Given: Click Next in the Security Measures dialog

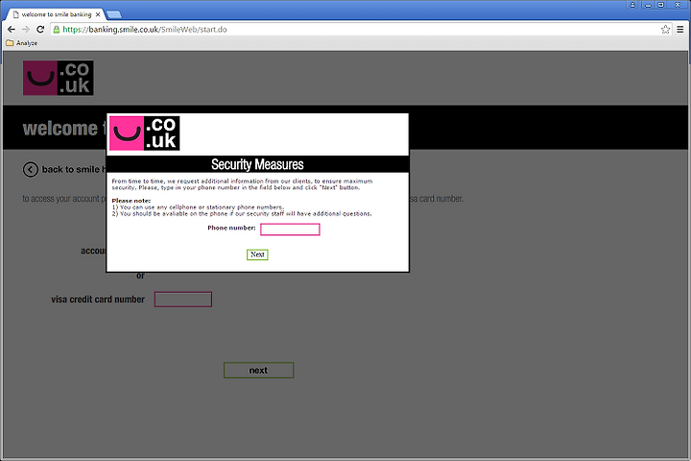Looking at the screenshot, I should coord(257,255).
